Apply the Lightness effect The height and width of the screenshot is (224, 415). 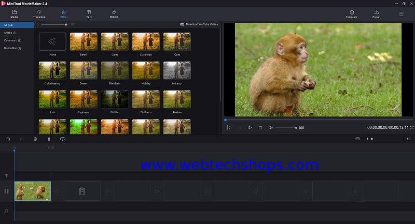click(x=84, y=99)
